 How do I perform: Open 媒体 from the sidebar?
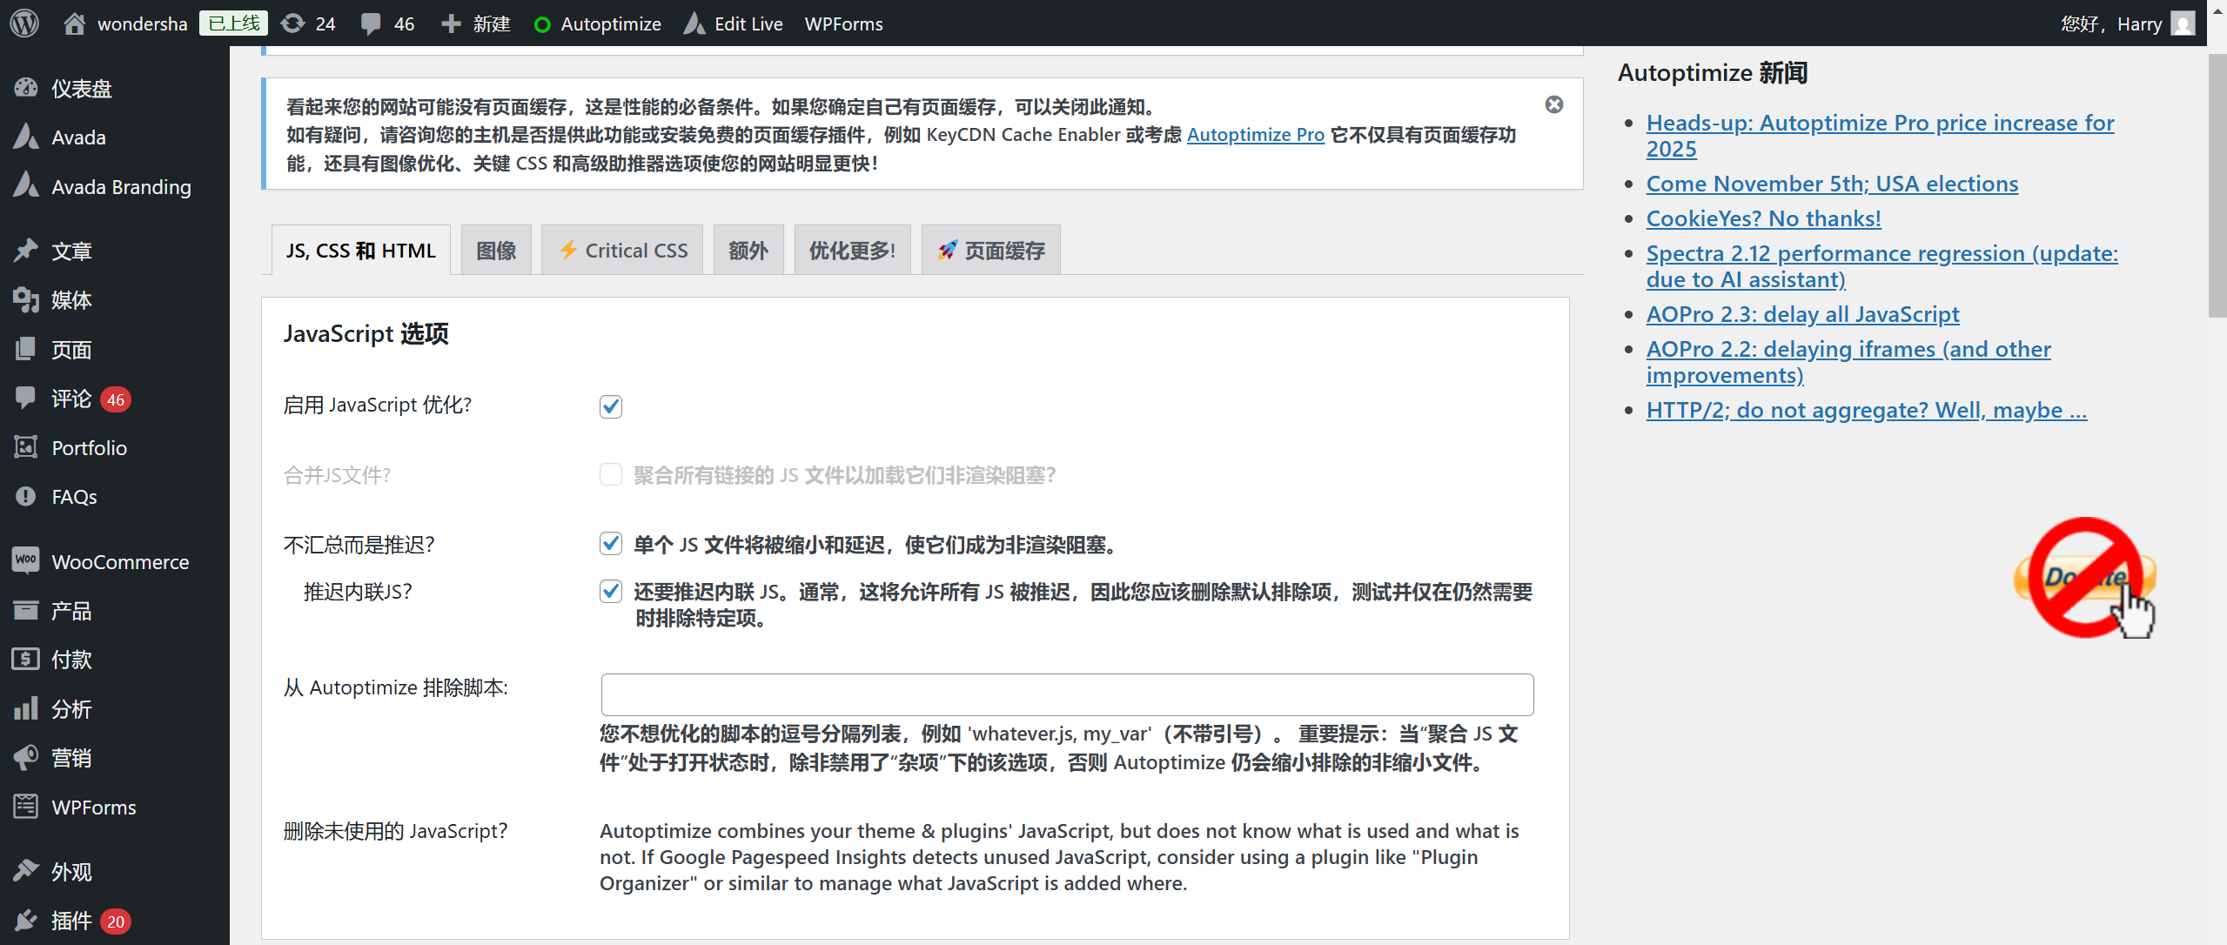pos(70,300)
